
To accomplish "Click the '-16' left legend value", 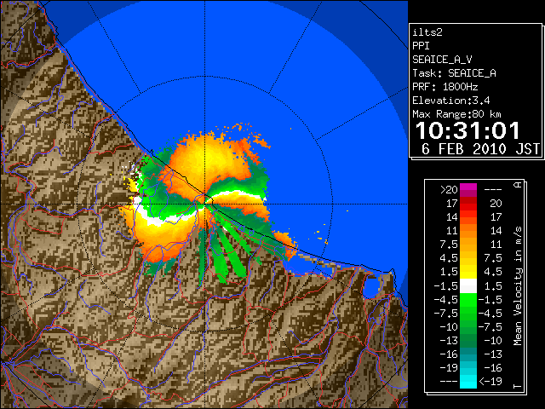I will click(x=449, y=354).
